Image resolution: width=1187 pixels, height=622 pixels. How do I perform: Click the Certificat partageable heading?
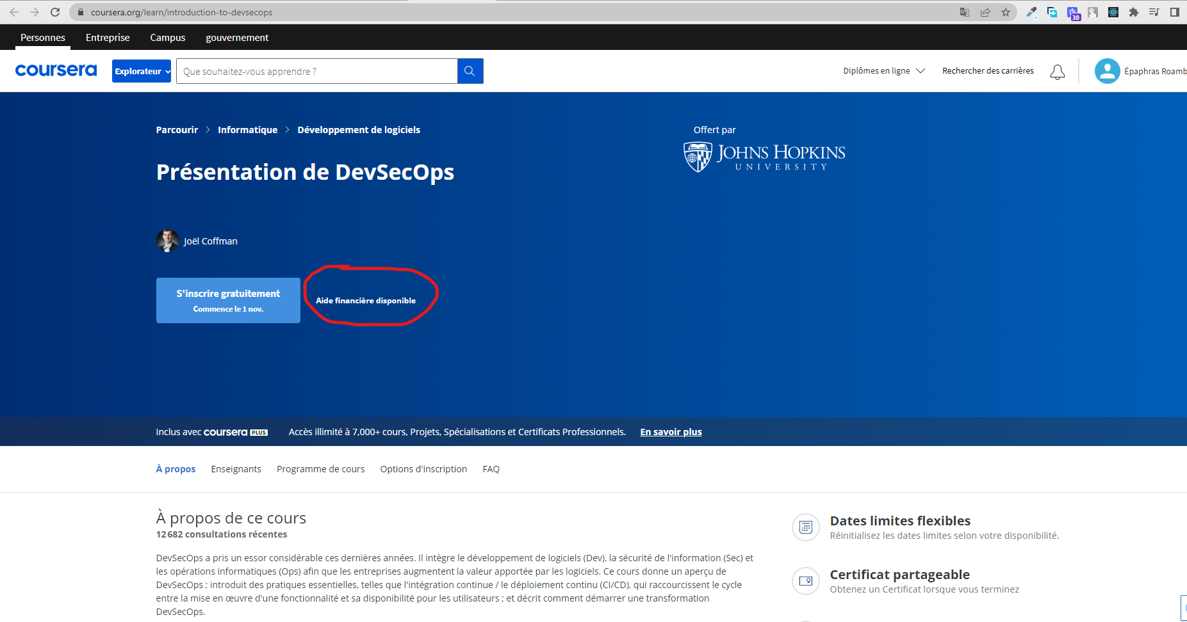point(900,575)
